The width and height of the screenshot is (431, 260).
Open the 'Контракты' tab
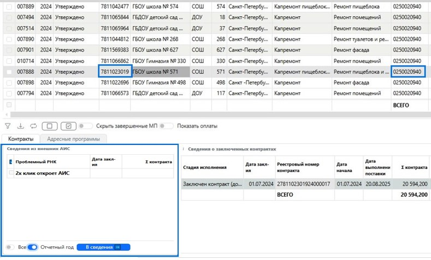point(21,139)
